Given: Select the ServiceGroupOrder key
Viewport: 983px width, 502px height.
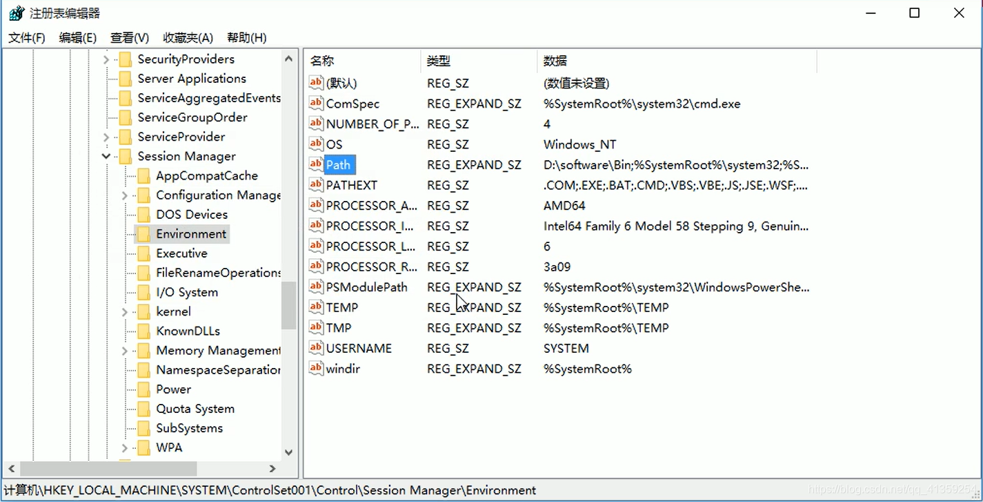Looking at the screenshot, I should pyautogui.click(x=192, y=117).
